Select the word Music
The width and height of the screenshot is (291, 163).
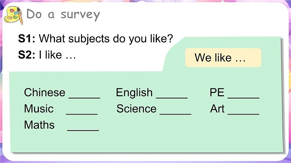coord(38,109)
